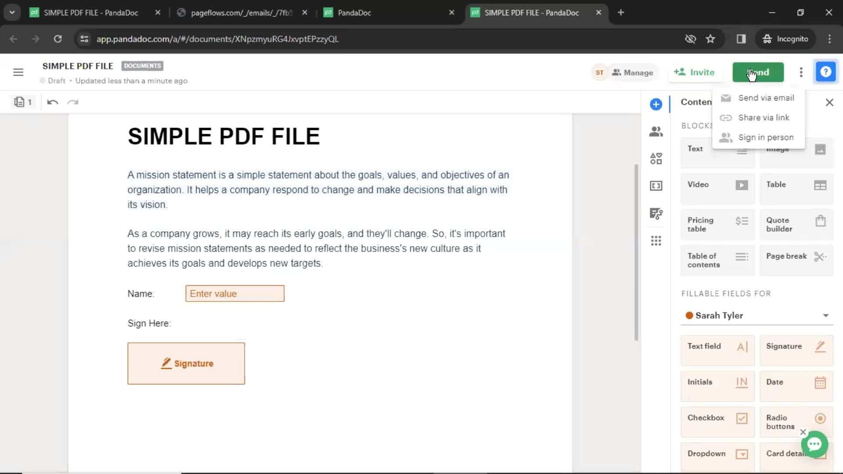This screenshot has width=843, height=474.
Task: Click the Checkbox field icon
Action: tap(742, 418)
